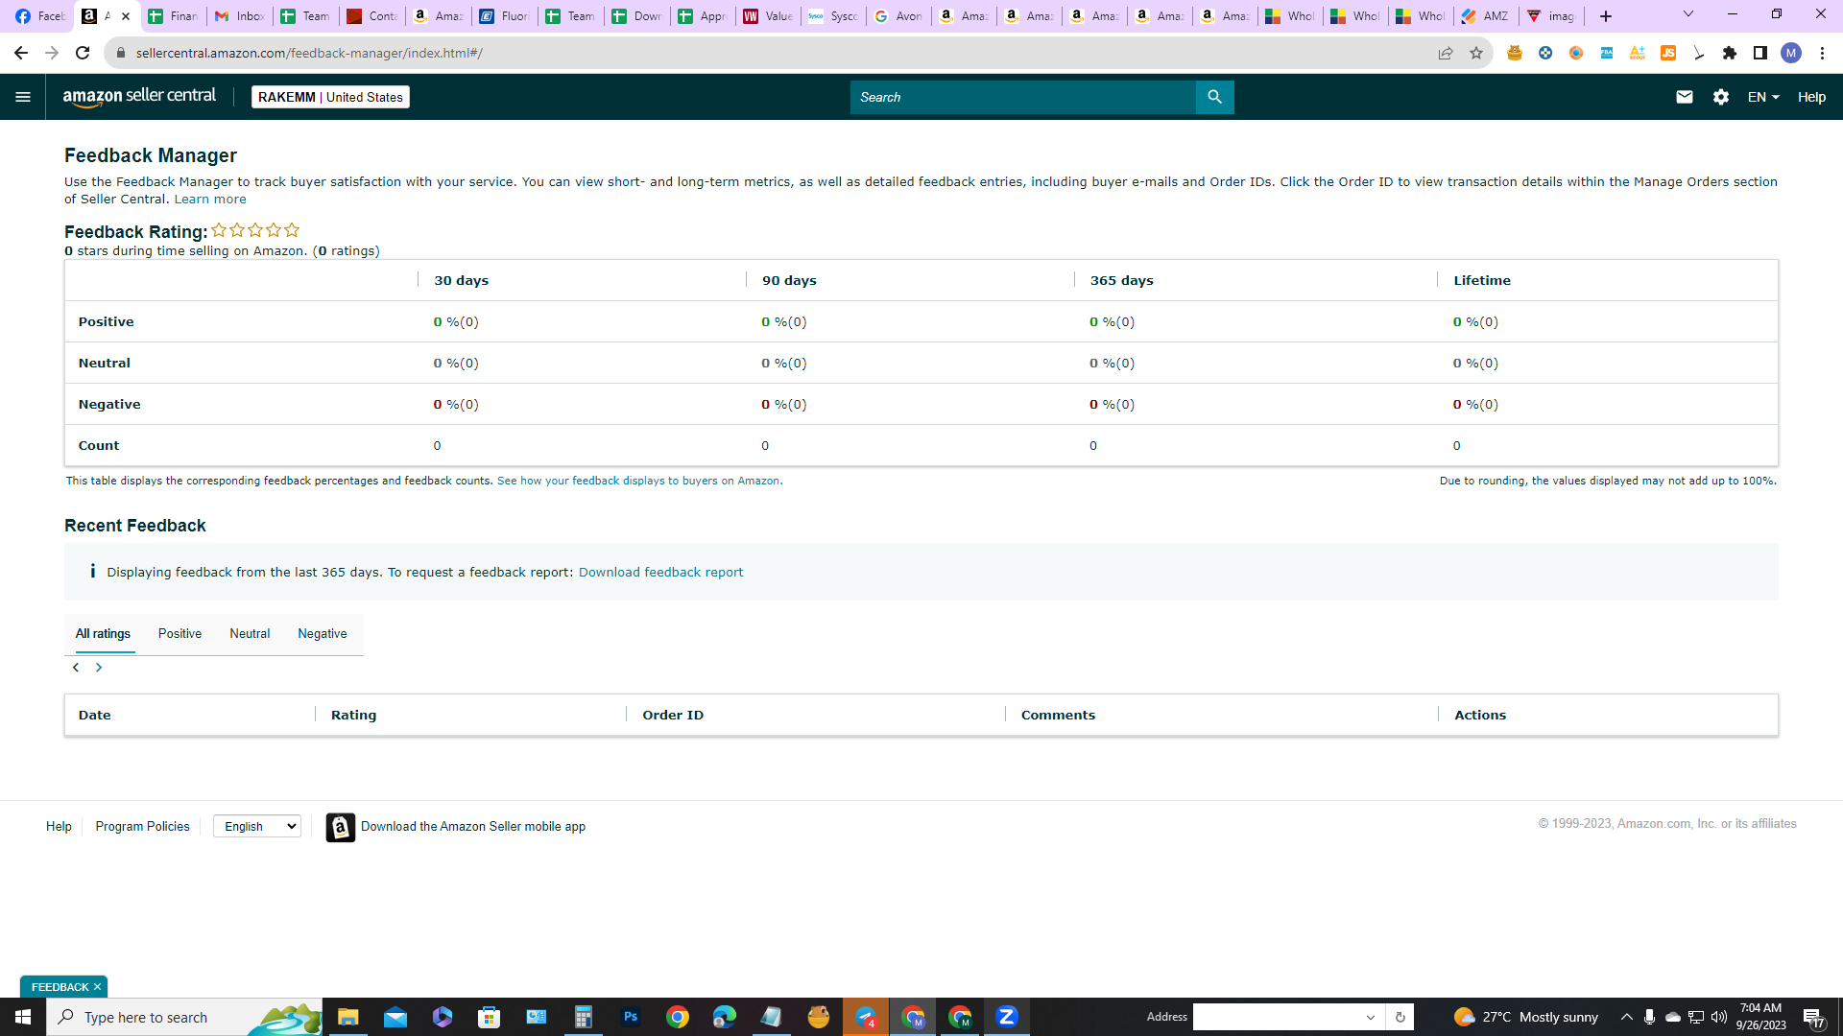The height and width of the screenshot is (1036, 1843).
Task: Click Download feedback report link
Action: tap(660, 573)
